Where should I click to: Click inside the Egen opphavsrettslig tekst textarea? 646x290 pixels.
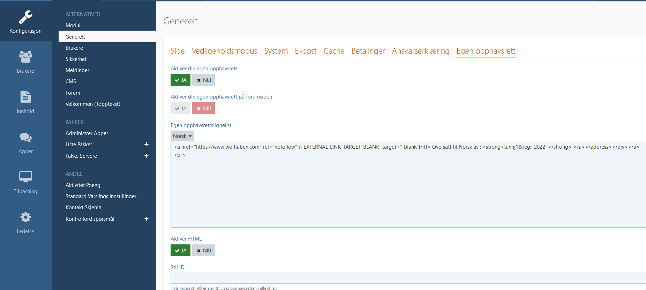(x=408, y=191)
